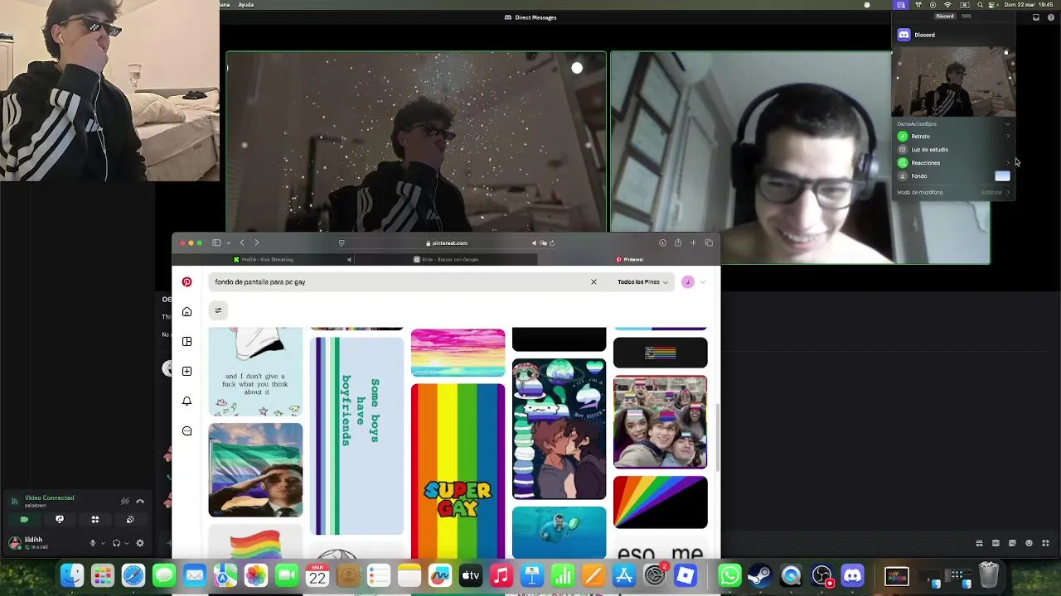The width and height of the screenshot is (1061, 596).
Task: Expand Pinterest account menu chevron
Action: [x=703, y=282]
